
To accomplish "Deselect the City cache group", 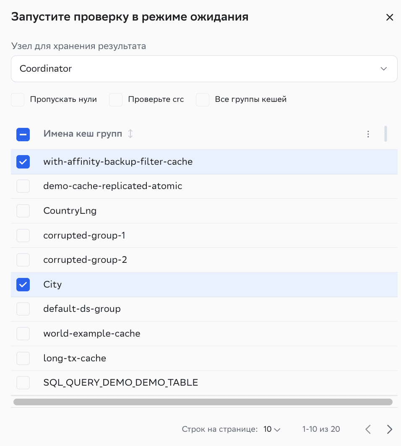I will pyautogui.click(x=23, y=284).
